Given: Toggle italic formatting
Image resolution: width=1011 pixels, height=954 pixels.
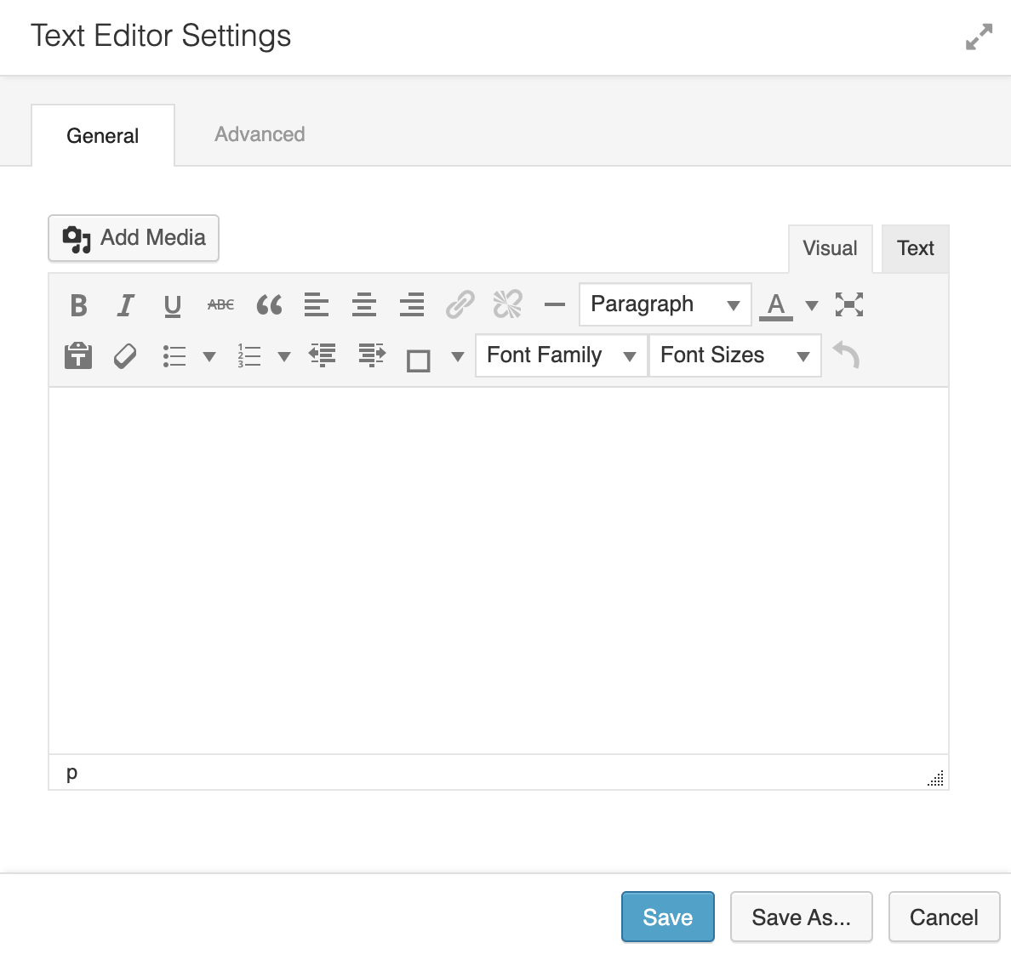Looking at the screenshot, I should (x=126, y=304).
